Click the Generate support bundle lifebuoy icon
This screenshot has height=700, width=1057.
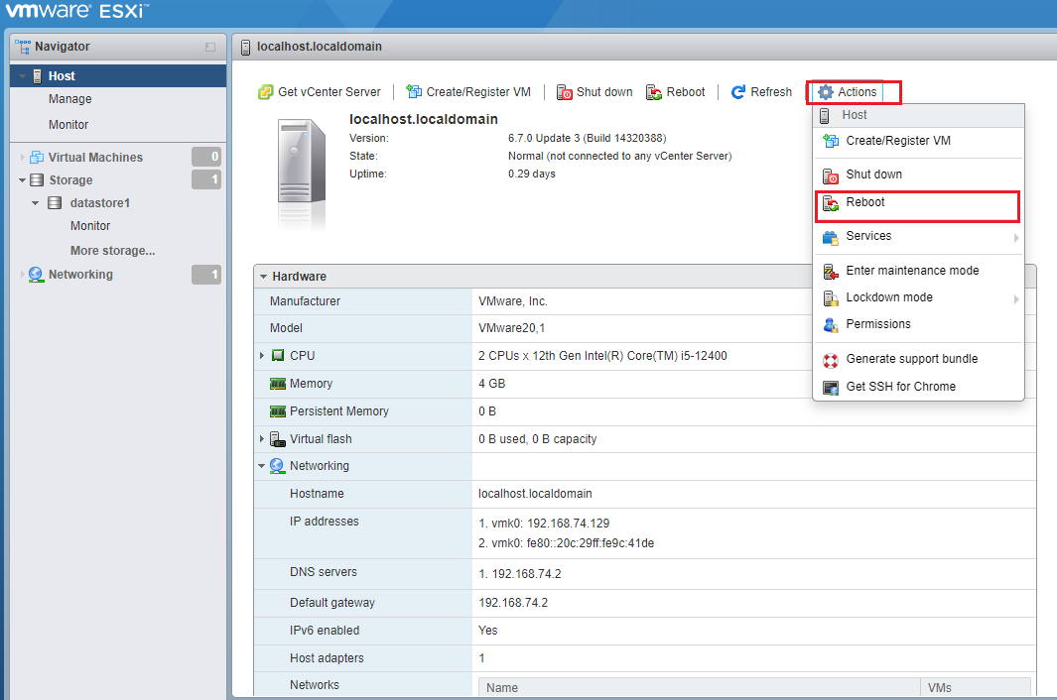(x=831, y=361)
